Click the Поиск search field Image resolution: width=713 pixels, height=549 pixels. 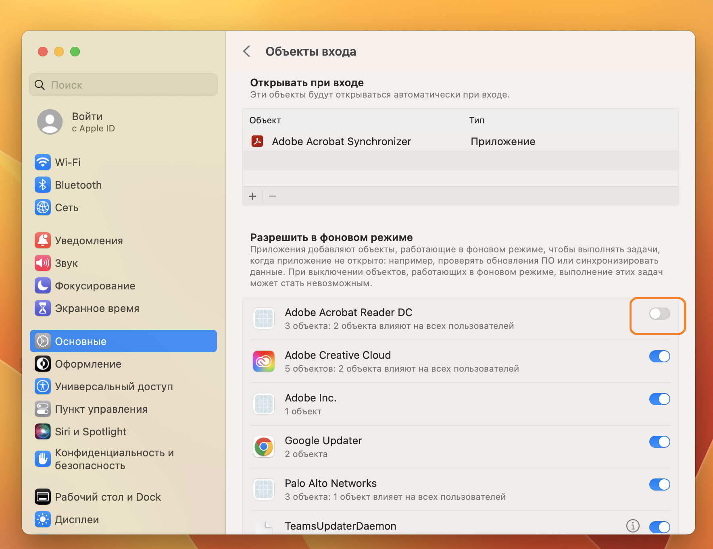[x=123, y=85]
